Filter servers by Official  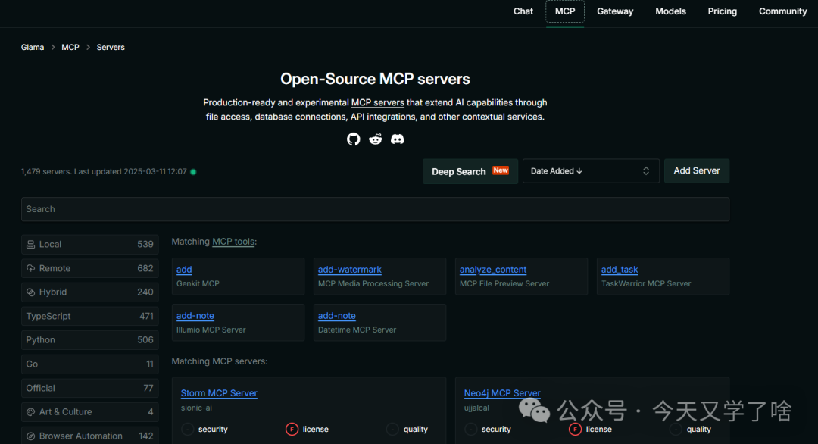[89, 388]
